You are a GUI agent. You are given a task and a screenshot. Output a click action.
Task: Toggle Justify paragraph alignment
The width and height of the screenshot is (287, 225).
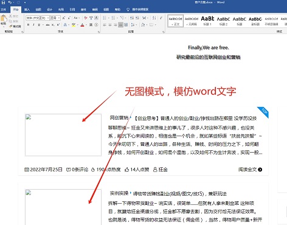point(120,25)
